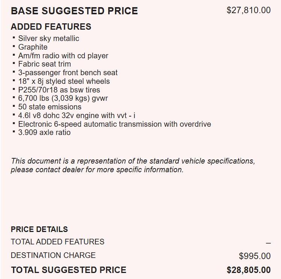Select the Graphite list item
Image resolution: width=281 pixels, height=279 pixels.
(x=33, y=47)
